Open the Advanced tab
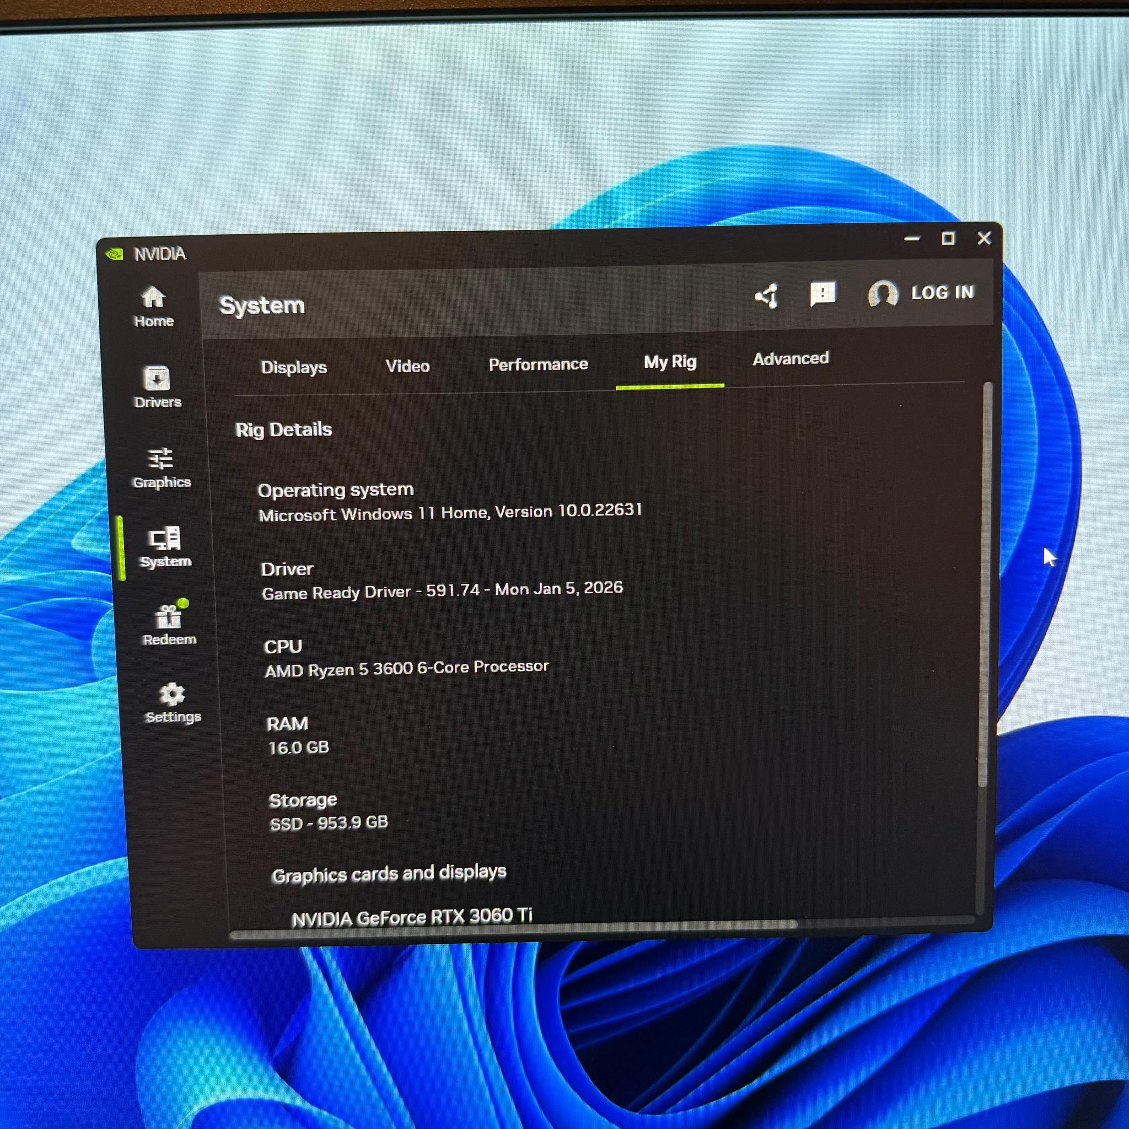Viewport: 1129px width, 1129px height. click(790, 358)
